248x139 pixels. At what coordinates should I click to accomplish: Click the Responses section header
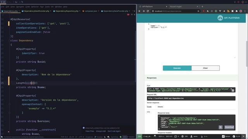pos(191,78)
